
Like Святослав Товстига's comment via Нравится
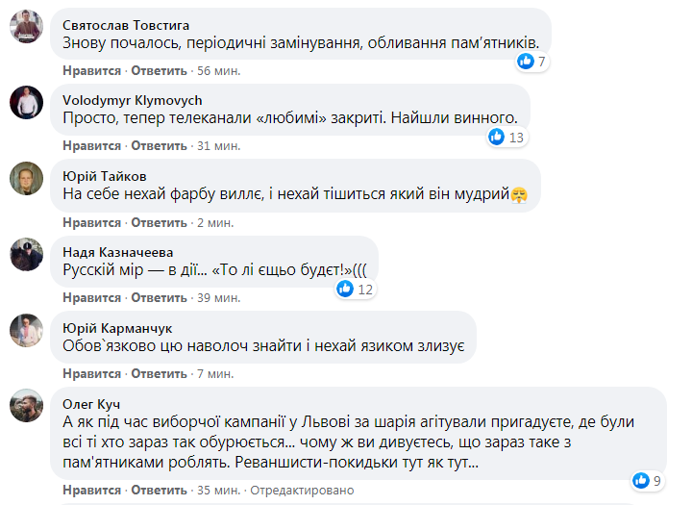pos(92,70)
